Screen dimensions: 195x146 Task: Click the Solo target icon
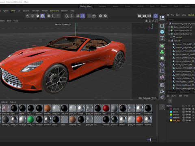(x=94, y=16)
